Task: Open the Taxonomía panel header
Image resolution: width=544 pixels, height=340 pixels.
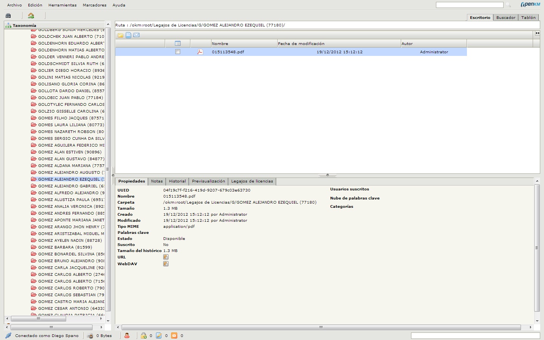Action: (25, 25)
